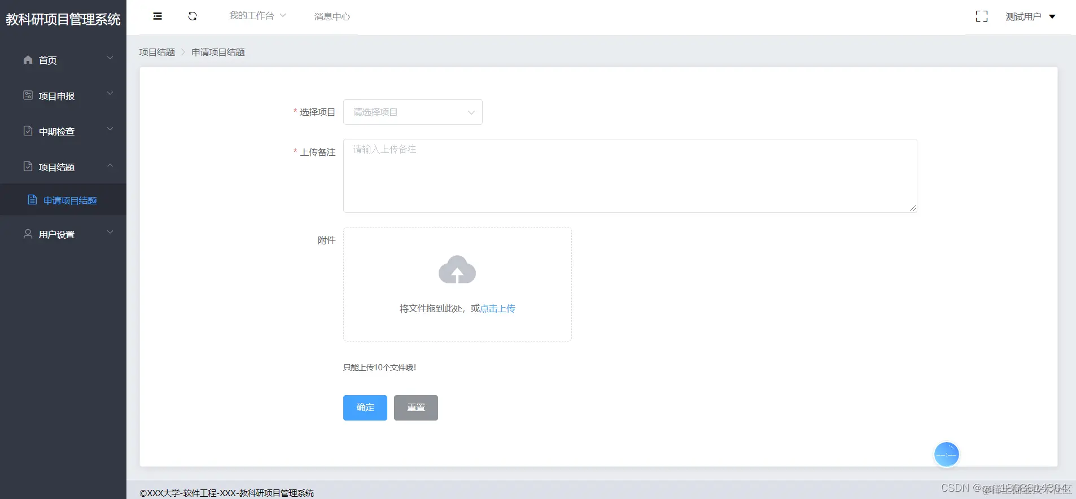The height and width of the screenshot is (499, 1076).
Task: Click the cloud upload icon
Action: [457, 269]
